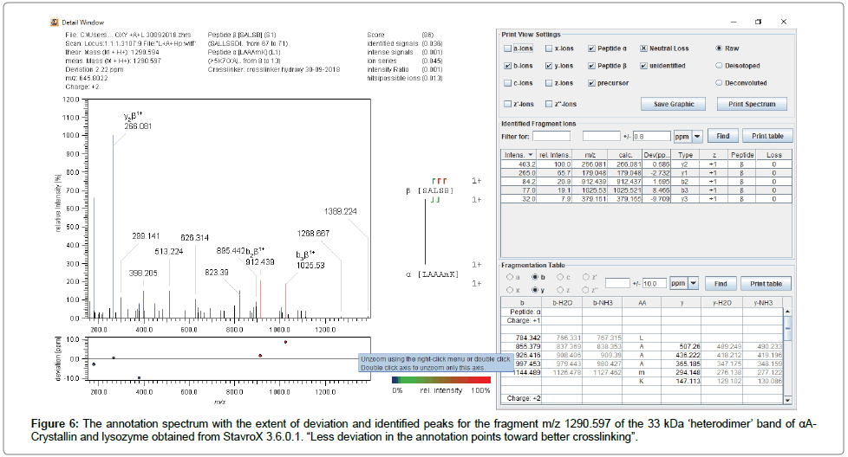Toggle the Neutral Loss checkbox

643,48
